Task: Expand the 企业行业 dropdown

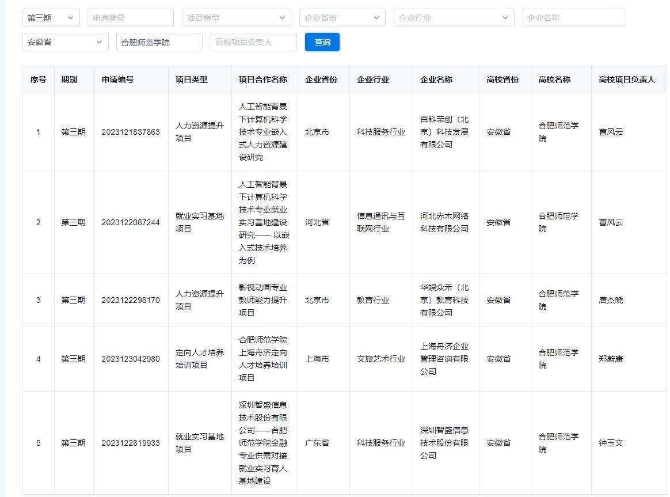Action: coord(454,18)
